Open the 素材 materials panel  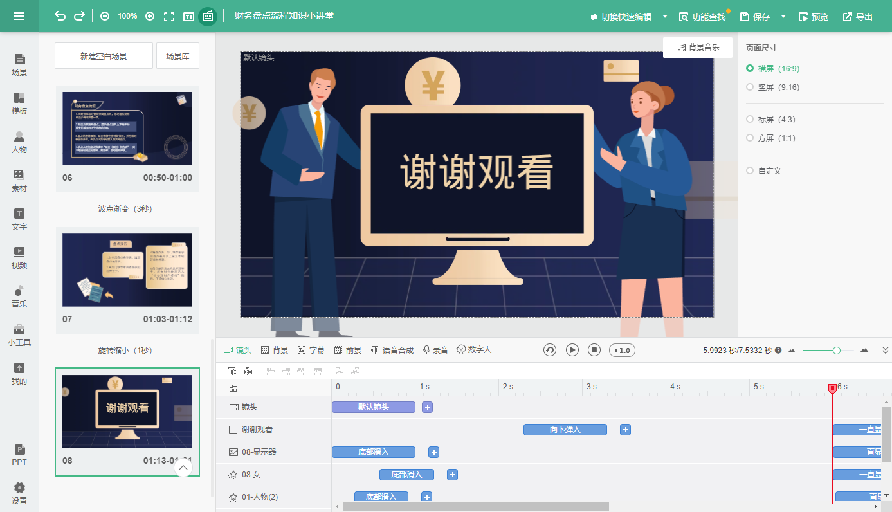tap(19, 181)
